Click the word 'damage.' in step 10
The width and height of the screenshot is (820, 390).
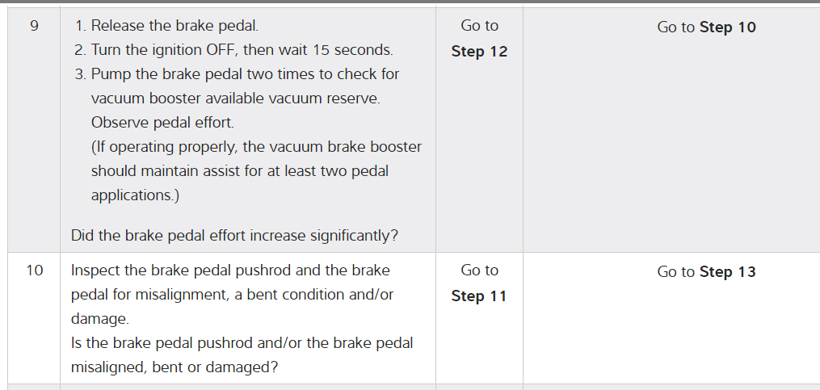[99, 319]
